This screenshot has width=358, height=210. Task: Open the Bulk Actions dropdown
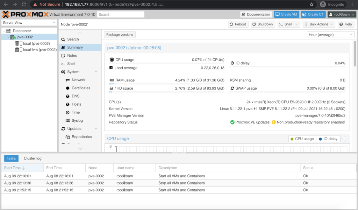click(319, 24)
